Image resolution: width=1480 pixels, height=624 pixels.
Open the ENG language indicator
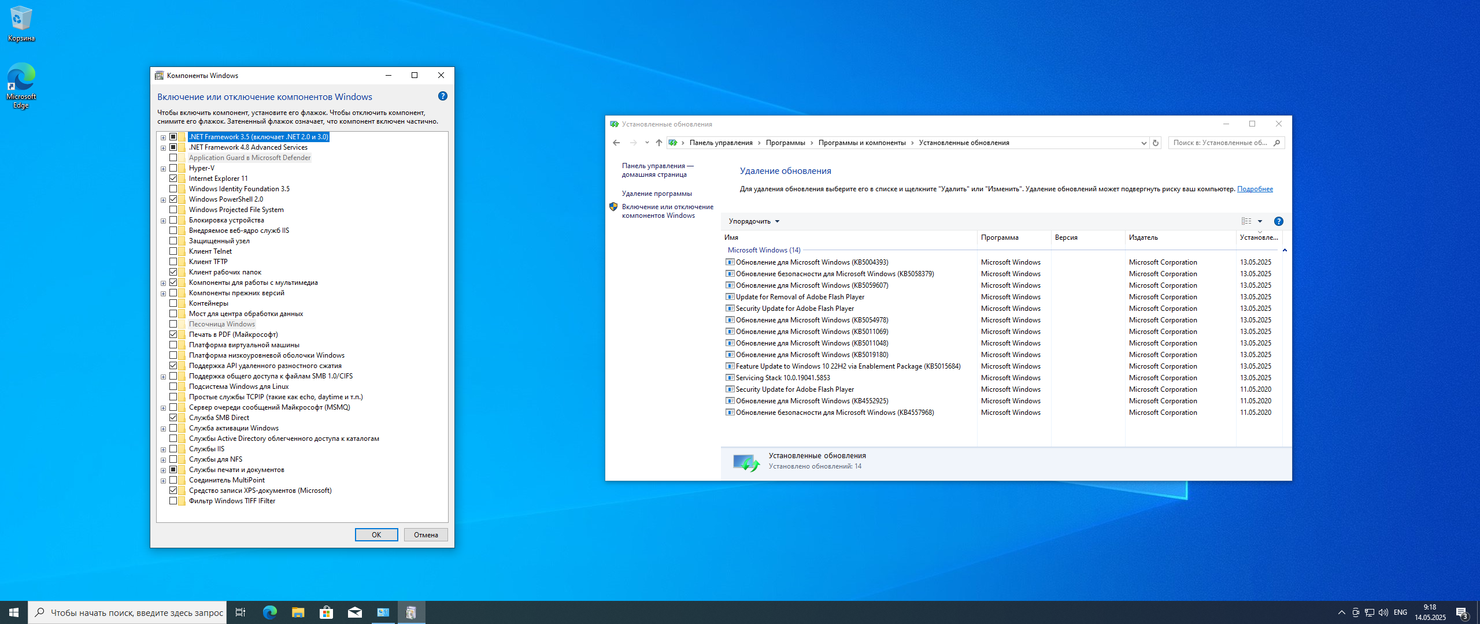click(x=1400, y=612)
